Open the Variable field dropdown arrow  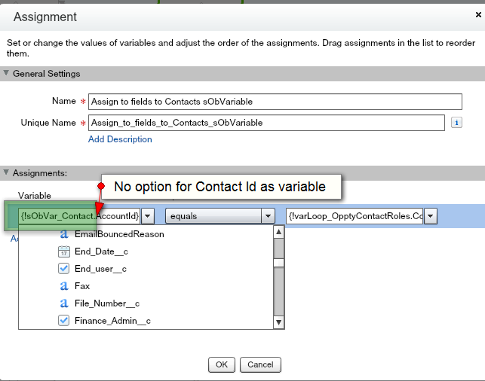(x=148, y=216)
